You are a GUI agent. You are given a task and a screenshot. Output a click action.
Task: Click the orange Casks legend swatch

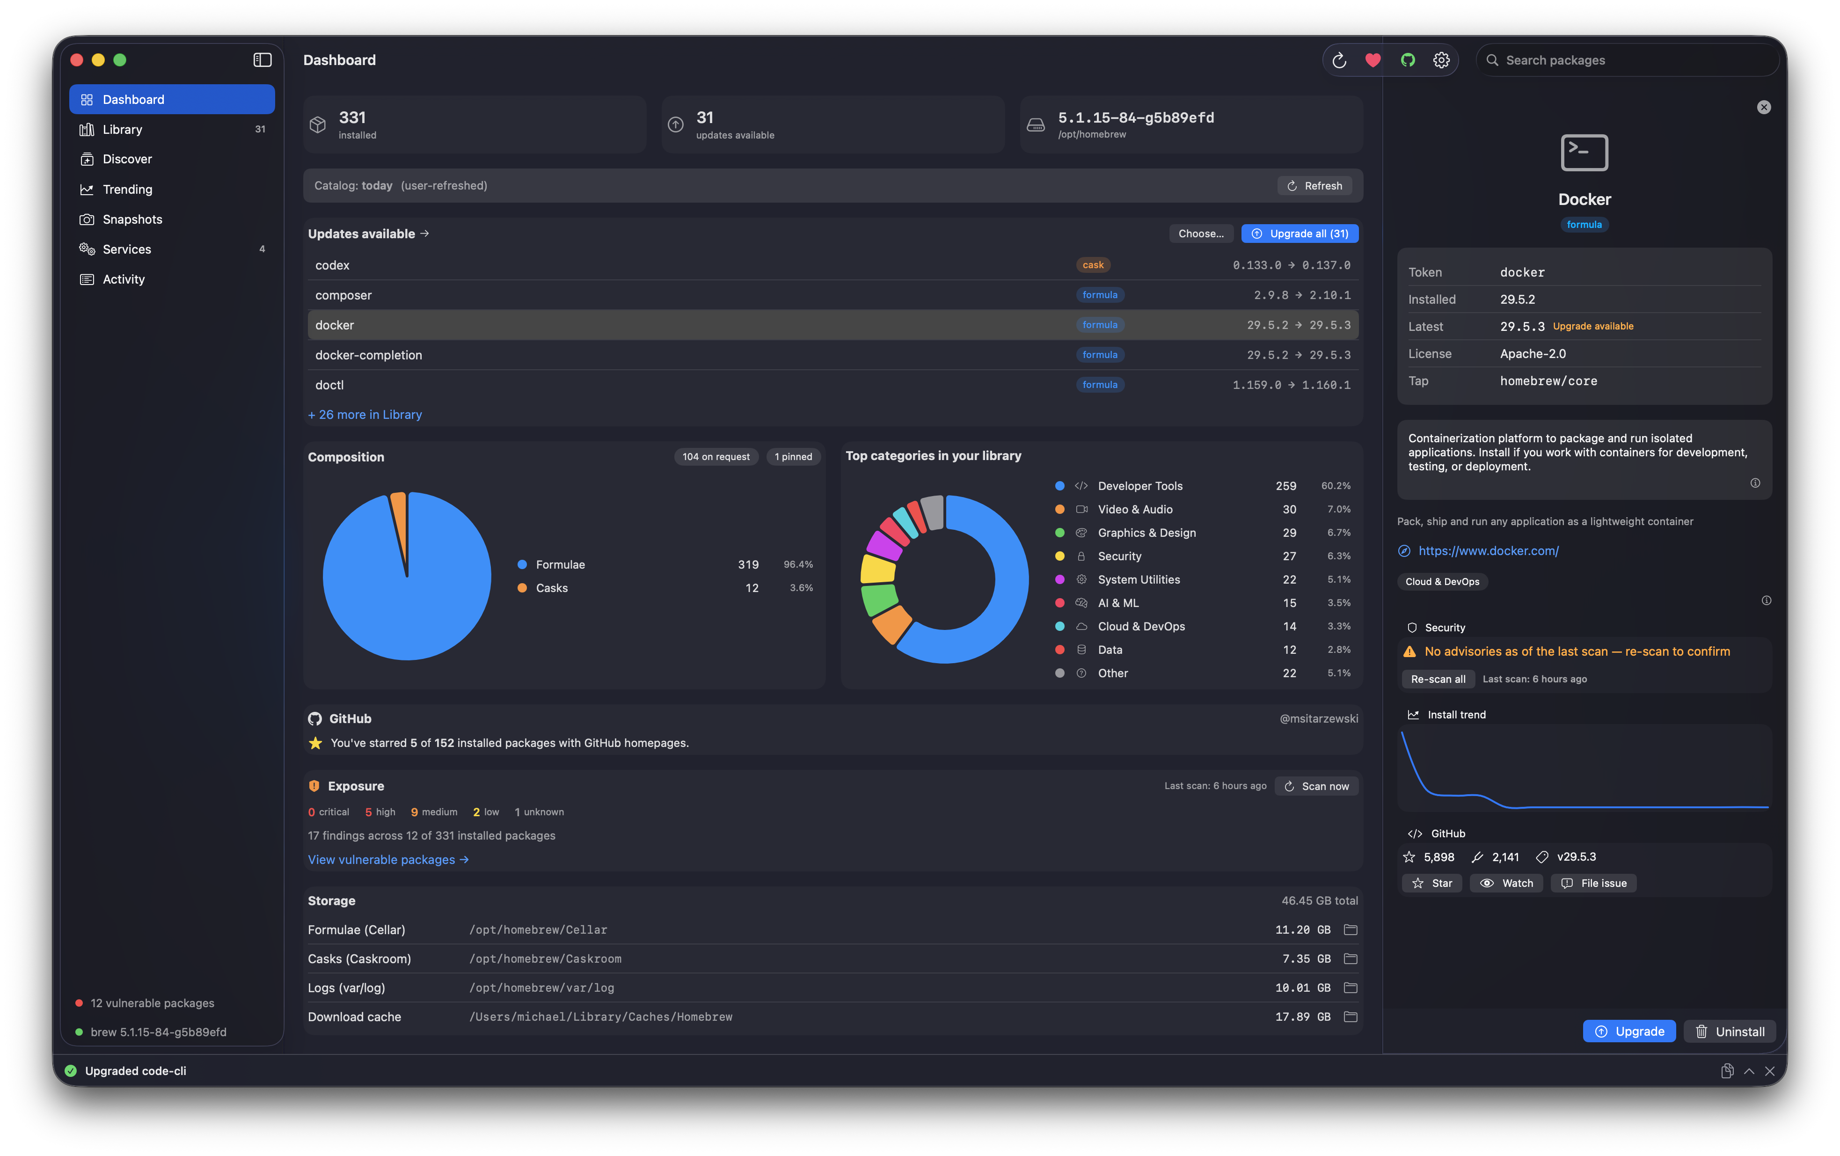coord(522,588)
